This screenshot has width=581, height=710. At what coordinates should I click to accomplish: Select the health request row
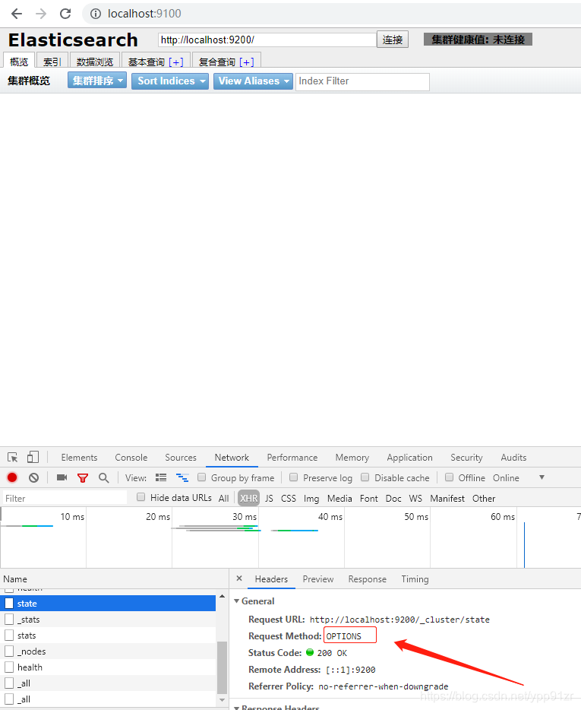pos(108,667)
